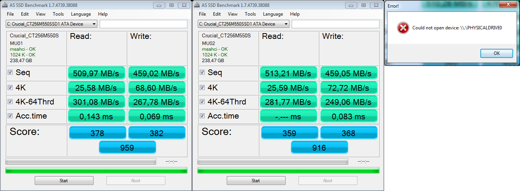Toggle Acc.time checkbox in right window
The height and width of the screenshot is (191, 520).
click(x=202, y=116)
